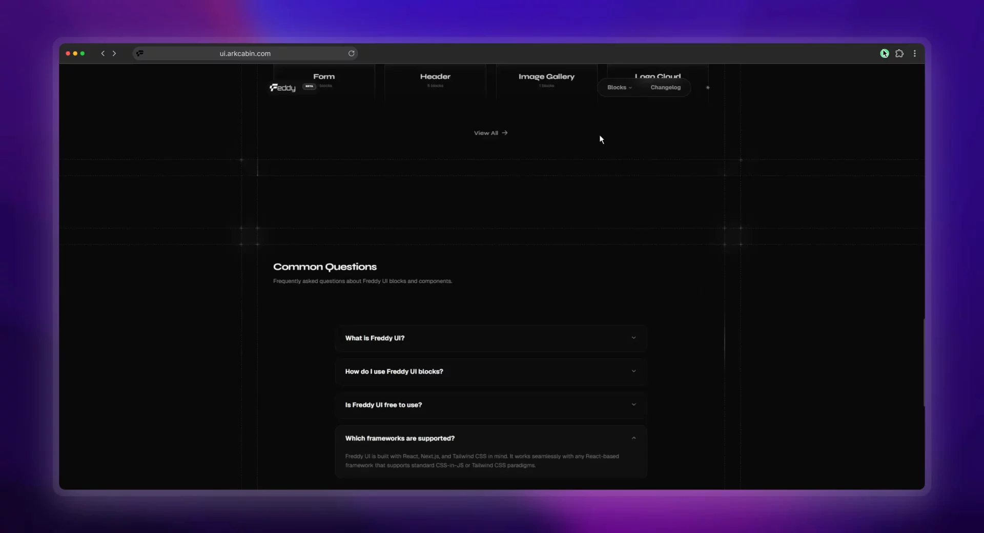Open the browser extensions puzzle icon
This screenshot has width=984, height=533.
coord(899,53)
